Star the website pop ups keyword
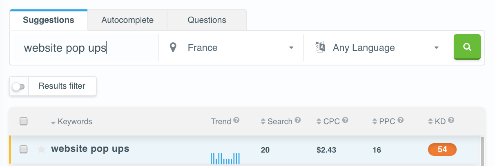Viewport: 495px width, 166px height. 41,149
